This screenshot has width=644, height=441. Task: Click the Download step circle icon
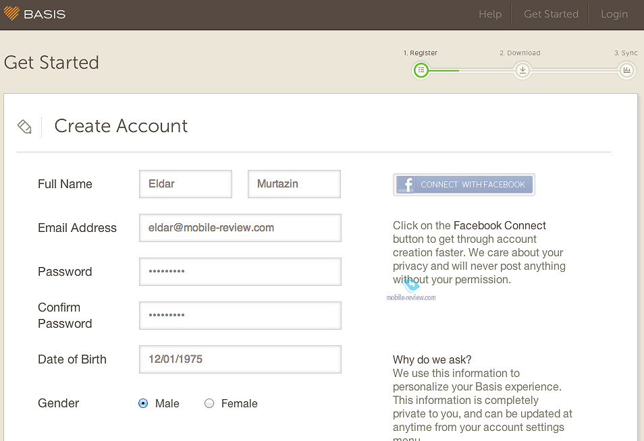(x=522, y=70)
